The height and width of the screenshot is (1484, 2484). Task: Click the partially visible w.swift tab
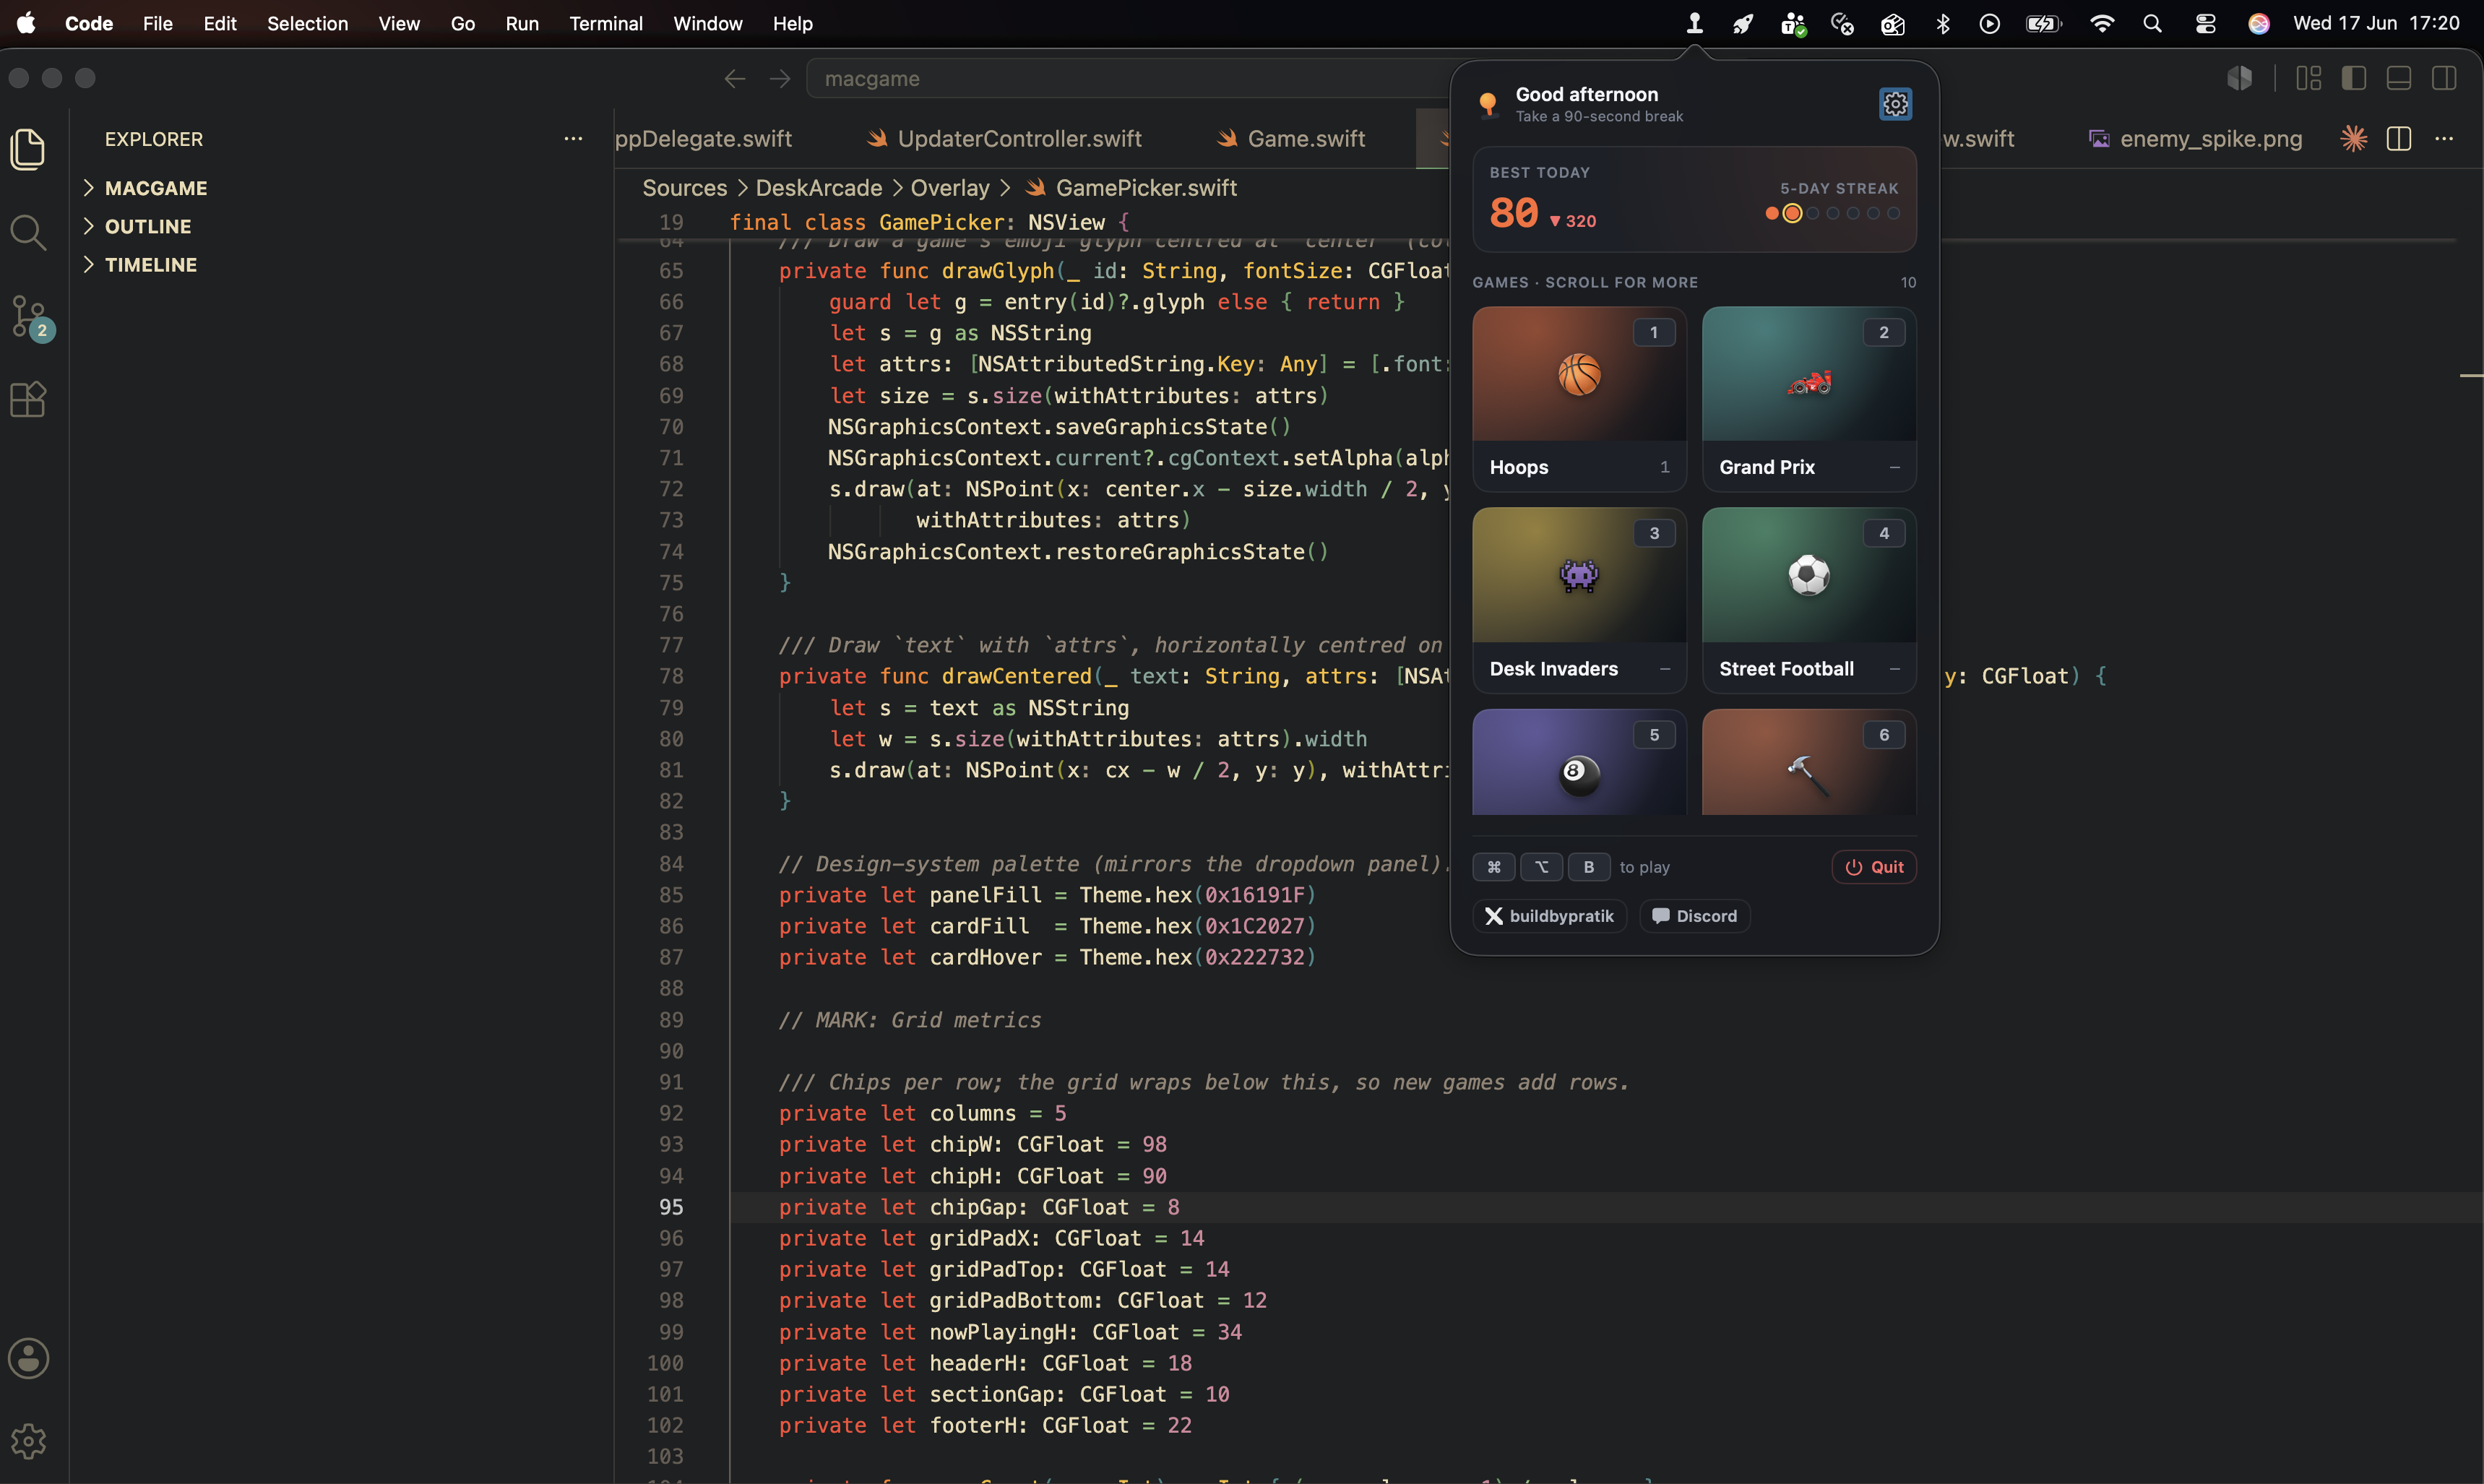[1979, 139]
